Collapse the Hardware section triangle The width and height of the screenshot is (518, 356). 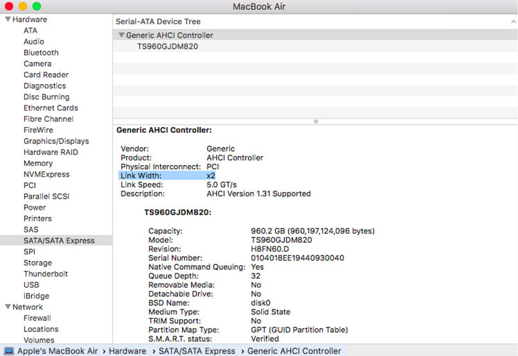point(8,19)
